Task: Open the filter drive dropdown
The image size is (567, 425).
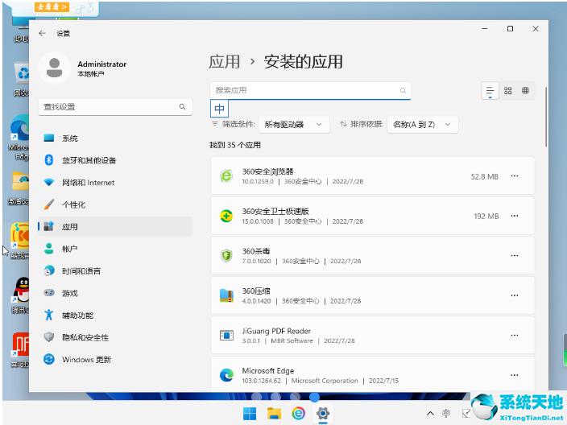Action: 294,124
